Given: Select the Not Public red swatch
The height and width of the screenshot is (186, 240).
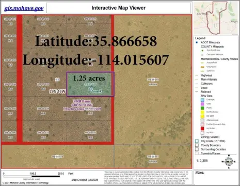Looking at the screenshot, I should 202,129.
